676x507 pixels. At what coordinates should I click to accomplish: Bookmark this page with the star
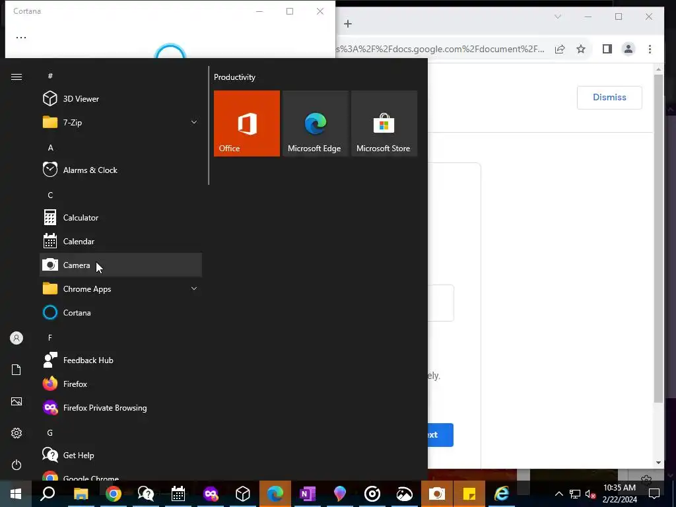click(581, 49)
